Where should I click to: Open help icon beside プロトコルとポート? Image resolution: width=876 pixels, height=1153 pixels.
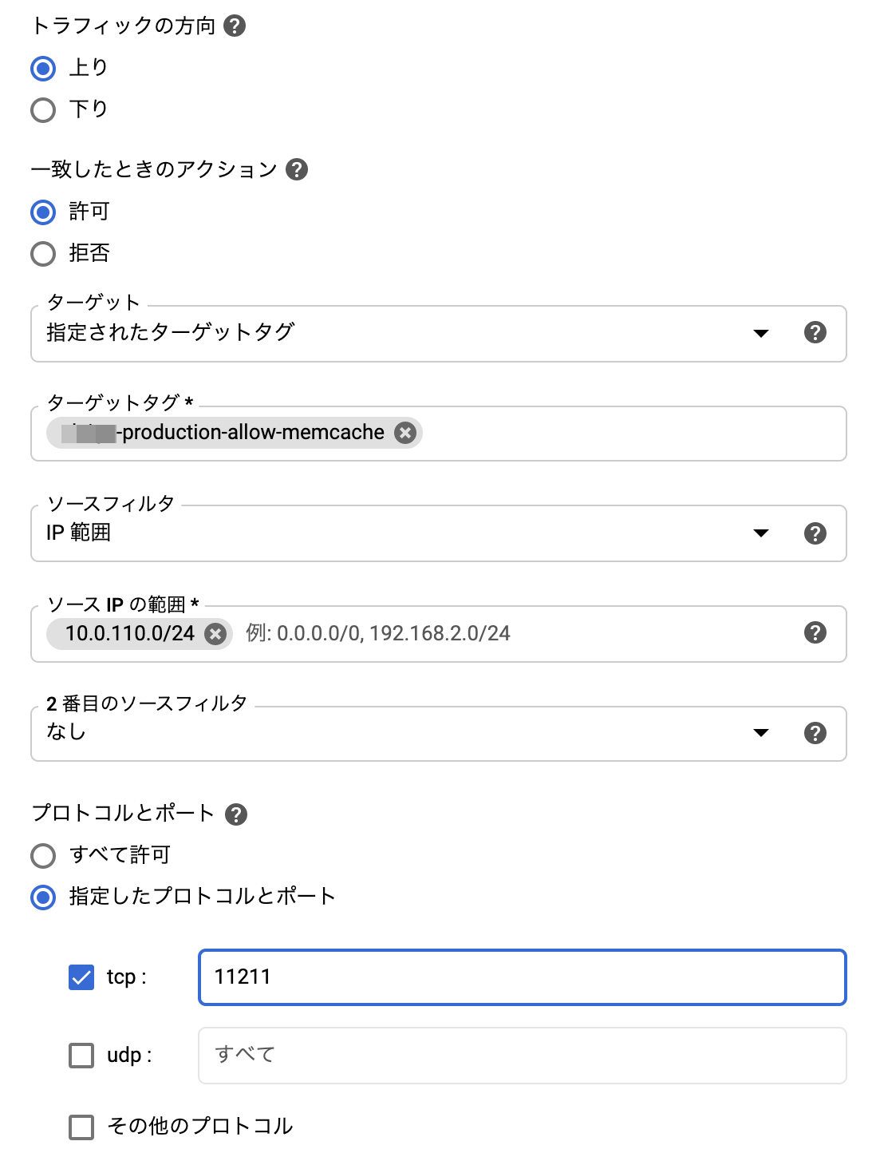tap(236, 814)
